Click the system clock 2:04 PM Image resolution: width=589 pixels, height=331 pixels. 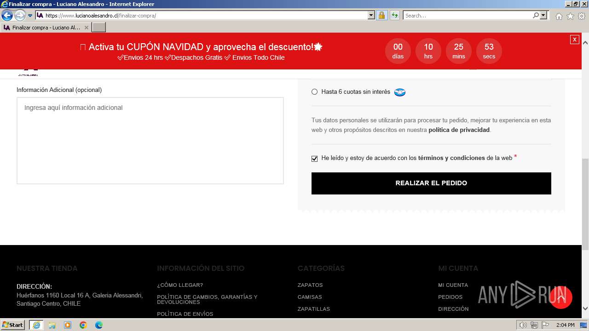[x=566, y=325]
